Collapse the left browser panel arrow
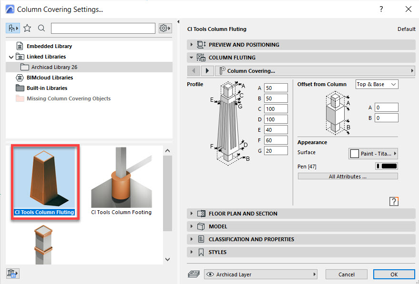 tap(178, 21)
